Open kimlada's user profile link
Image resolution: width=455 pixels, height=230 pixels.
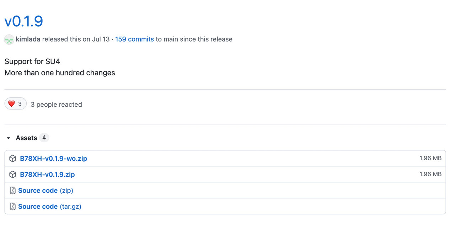tap(28, 39)
